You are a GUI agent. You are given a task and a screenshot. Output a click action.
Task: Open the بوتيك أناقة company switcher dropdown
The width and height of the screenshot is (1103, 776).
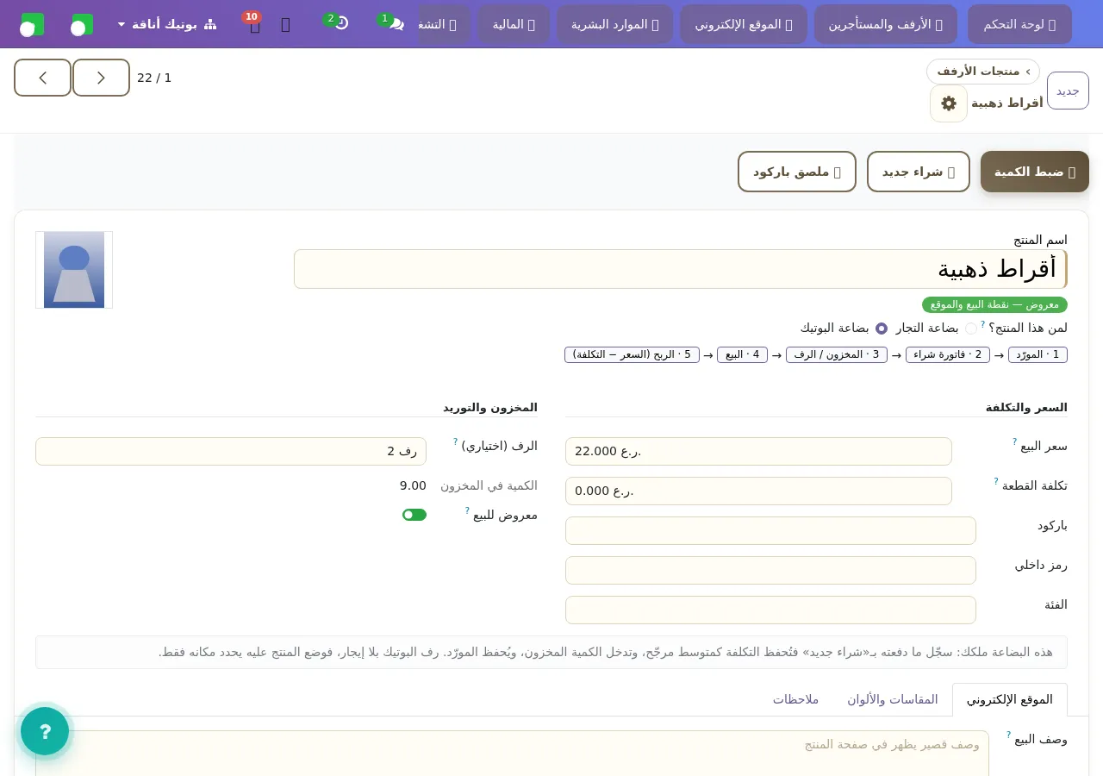[x=167, y=24]
